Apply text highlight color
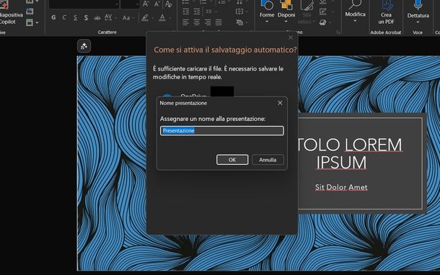The image size is (440, 275). coord(145,18)
